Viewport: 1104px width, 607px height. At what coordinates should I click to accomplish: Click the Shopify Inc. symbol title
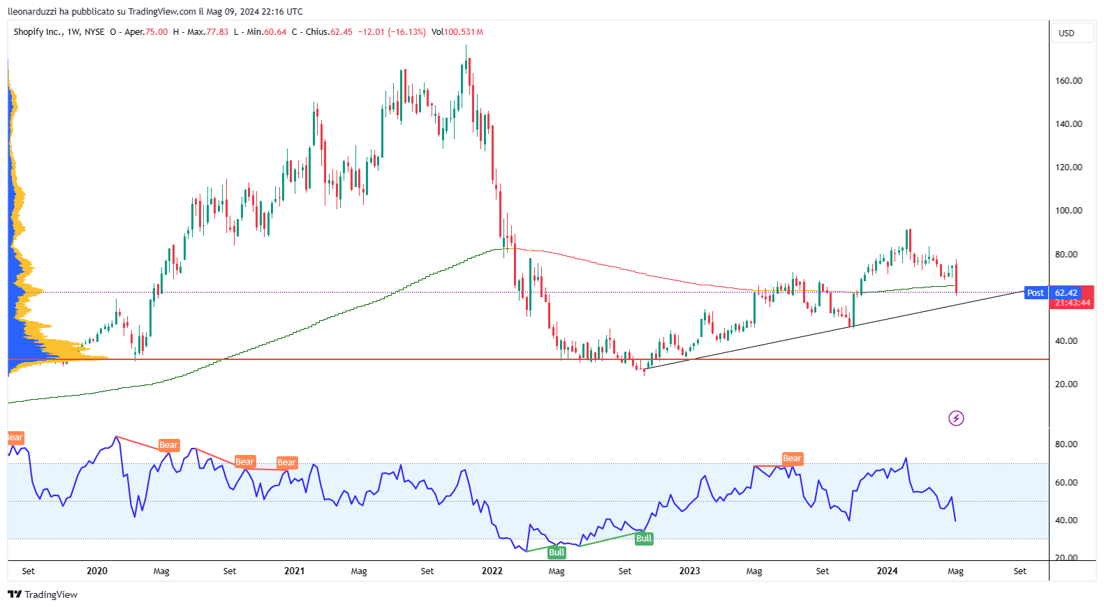[x=38, y=31]
